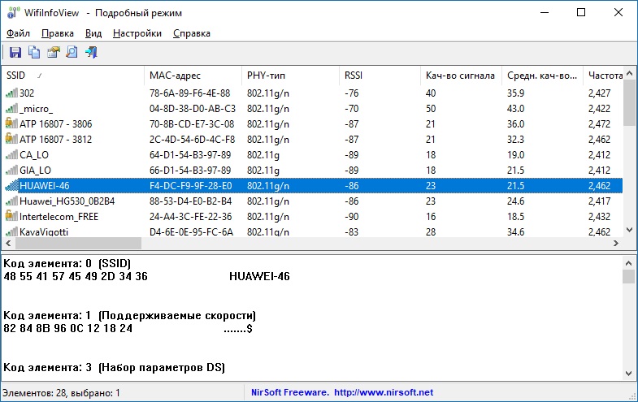Sort by Средн. кач-во column header
Image resolution: width=638 pixels, height=402 pixels.
point(542,76)
